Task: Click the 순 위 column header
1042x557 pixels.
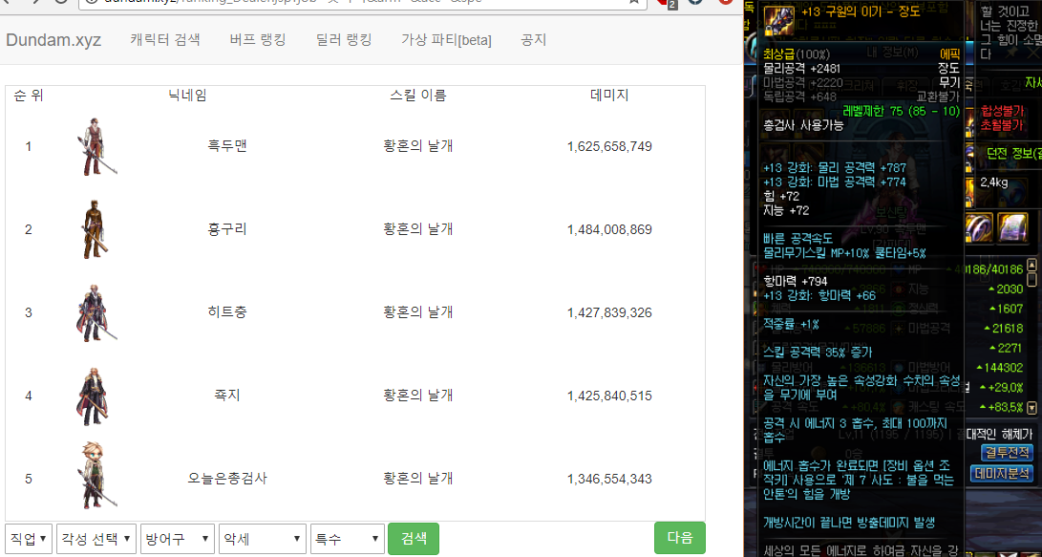Action: [29, 96]
